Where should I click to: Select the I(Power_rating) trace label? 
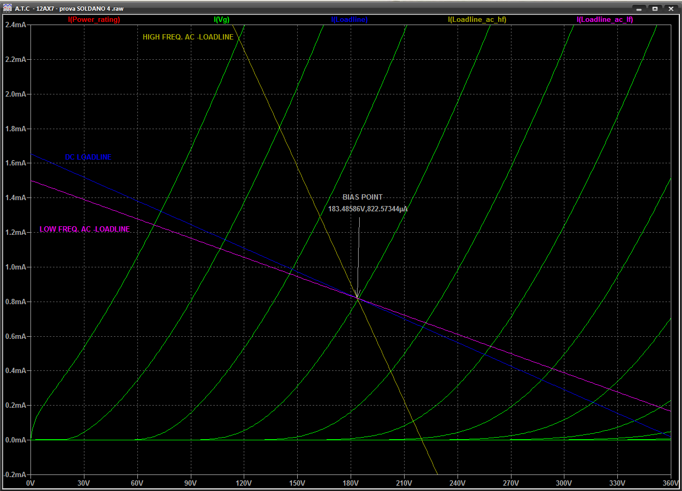[94, 20]
